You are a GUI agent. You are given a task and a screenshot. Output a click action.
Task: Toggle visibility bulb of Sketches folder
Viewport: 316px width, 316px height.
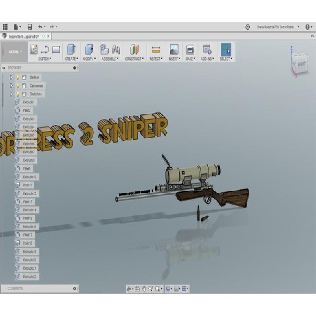click(18, 94)
